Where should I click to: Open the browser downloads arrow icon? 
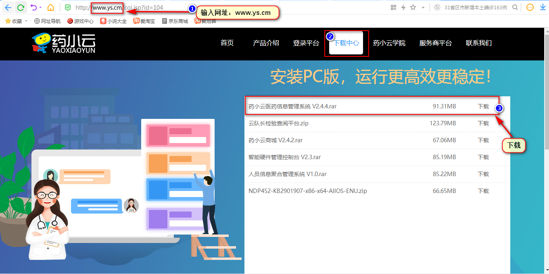pyautogui.click(x=543, y=7)
